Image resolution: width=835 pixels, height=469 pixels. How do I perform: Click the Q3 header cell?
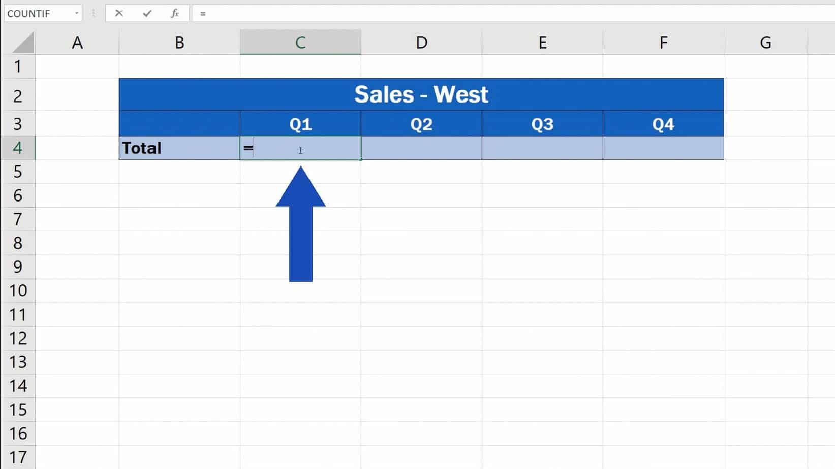point(542,123)
